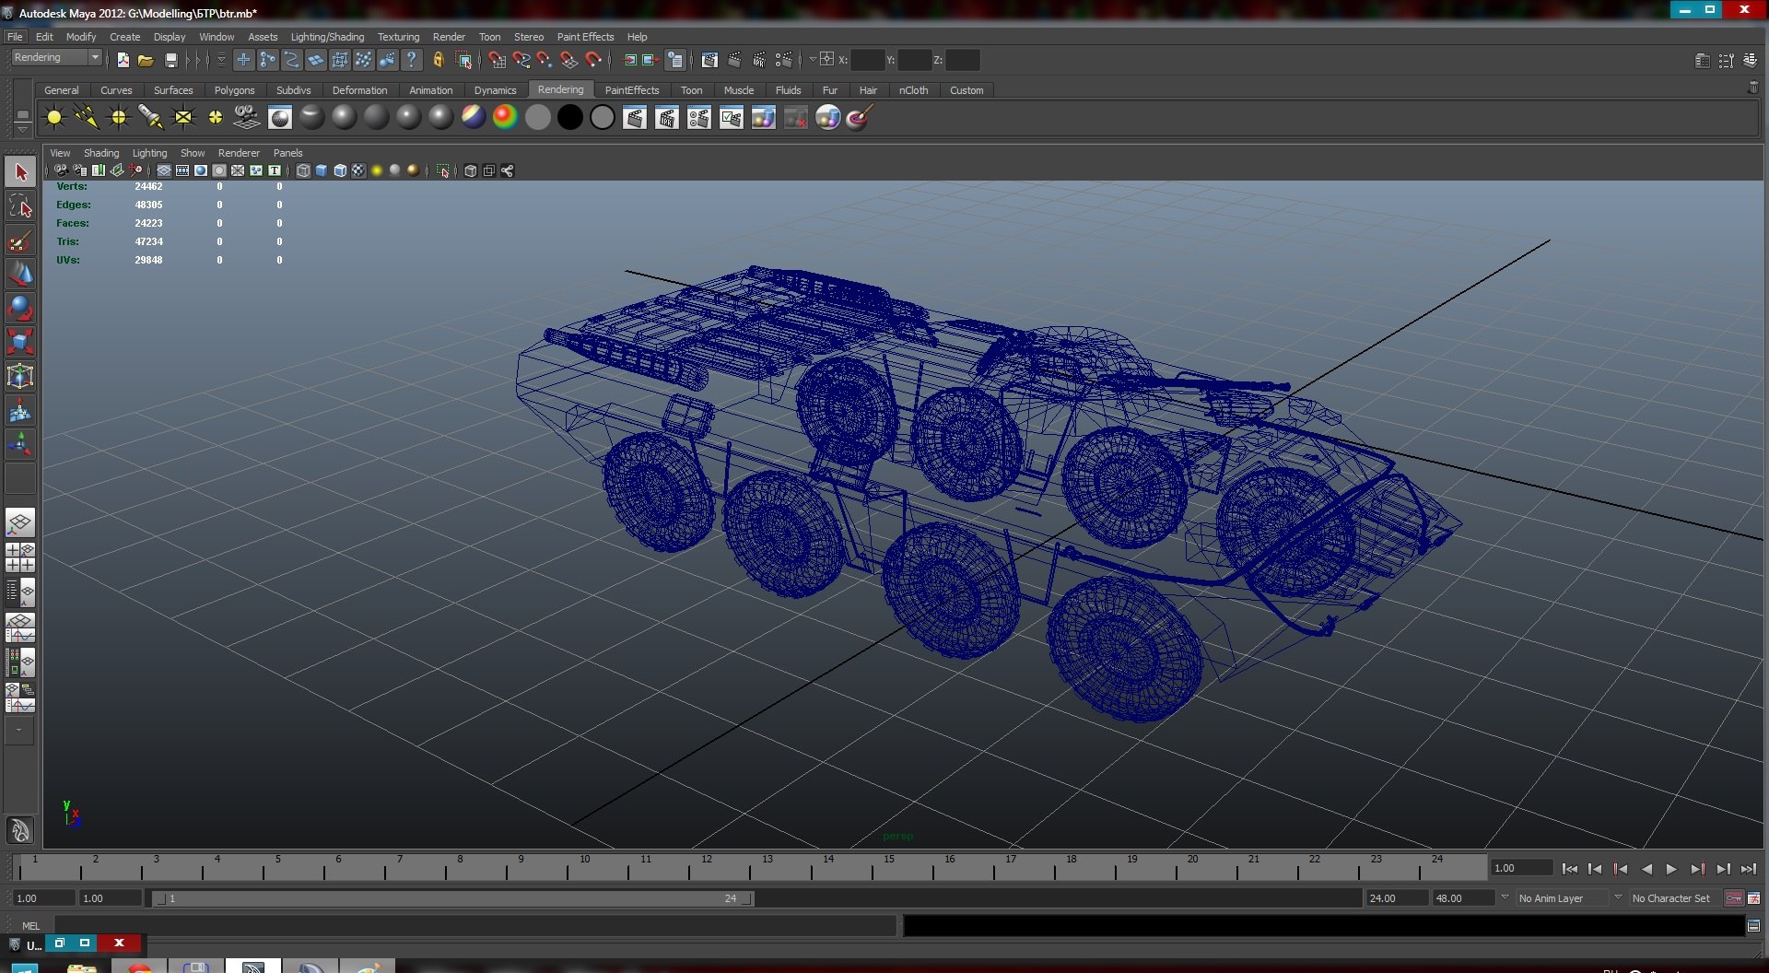Expand the panel layout options arrow
1769x973 pixels.
point(18,731)
